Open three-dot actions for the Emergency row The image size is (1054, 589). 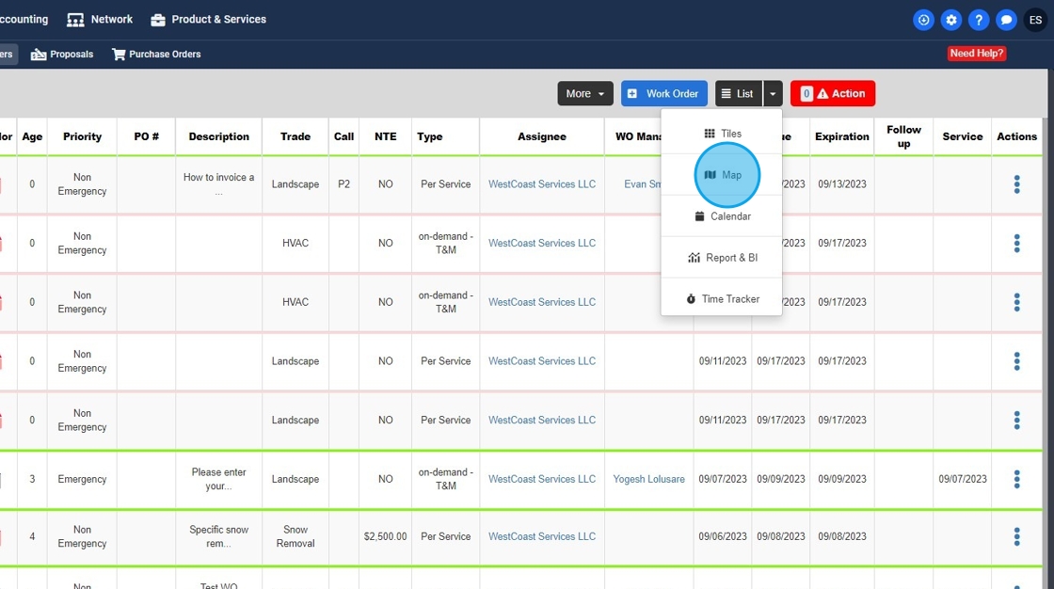[x=1016, y=479]
